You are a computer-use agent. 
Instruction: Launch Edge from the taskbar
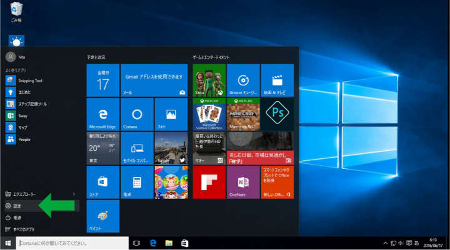point(153,243)
